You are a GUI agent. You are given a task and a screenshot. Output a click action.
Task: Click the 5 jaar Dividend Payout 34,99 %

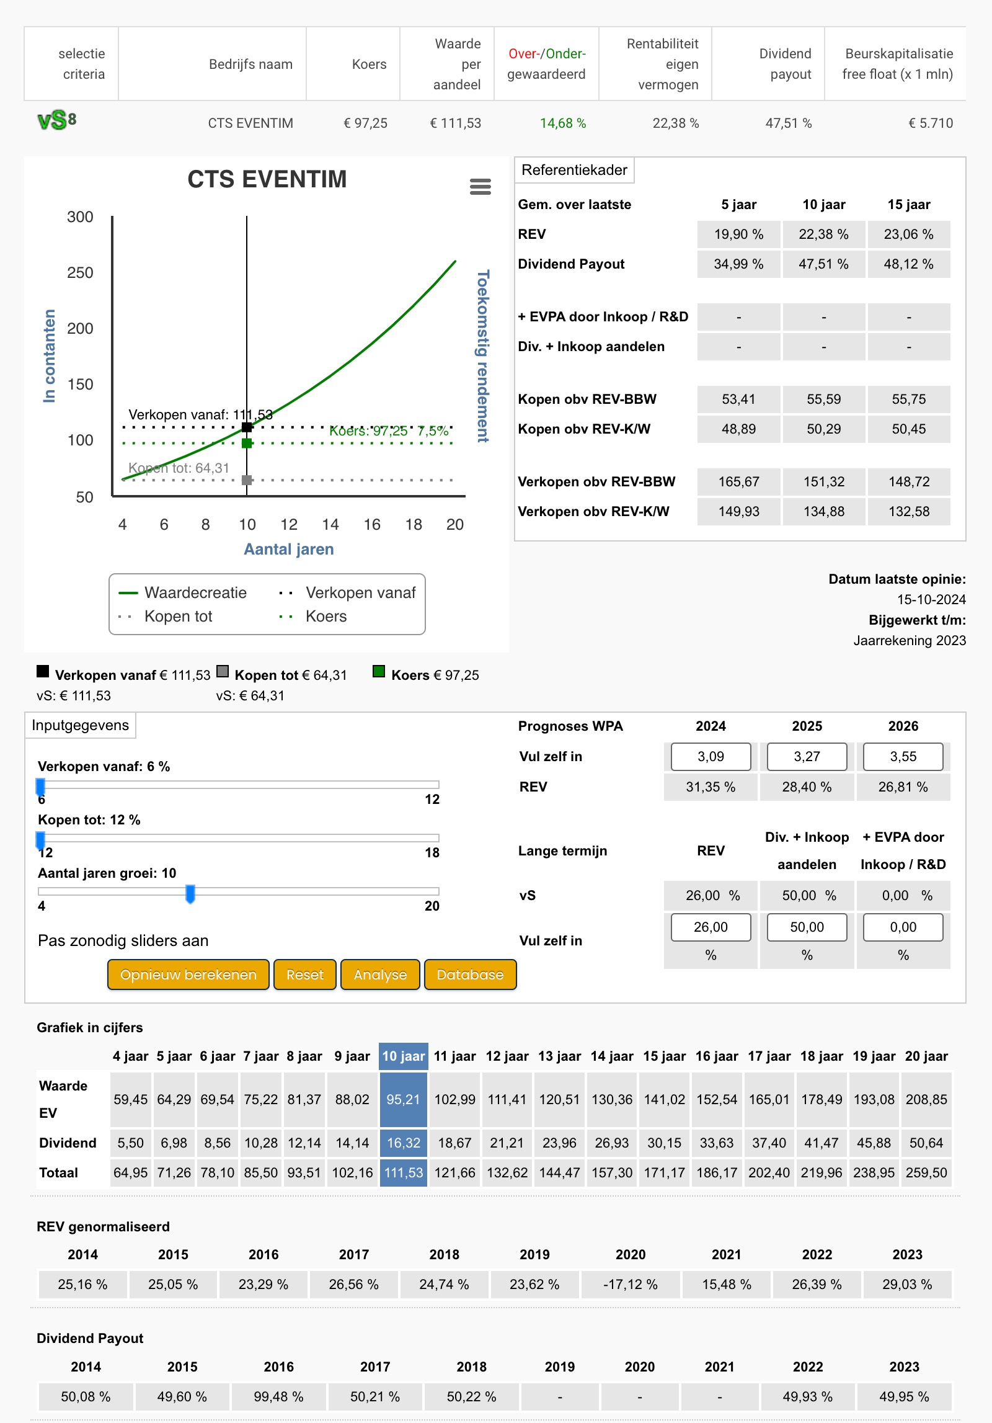(x=738, y=264)
